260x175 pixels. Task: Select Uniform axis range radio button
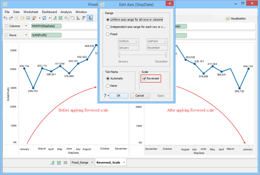(x=108, y=20)
